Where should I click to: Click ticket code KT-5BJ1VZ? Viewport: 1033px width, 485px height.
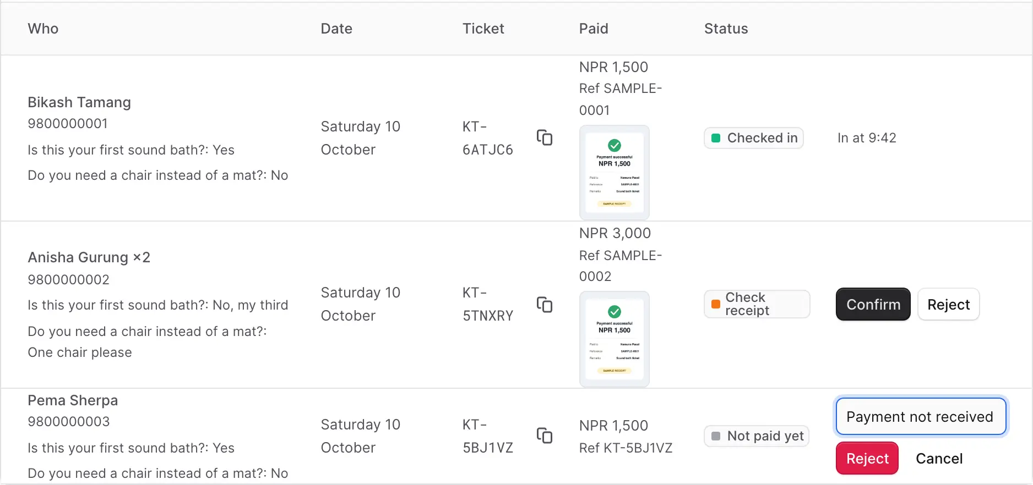488,436
